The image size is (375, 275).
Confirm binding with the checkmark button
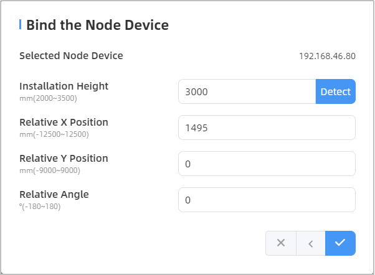tap(340, 243)
